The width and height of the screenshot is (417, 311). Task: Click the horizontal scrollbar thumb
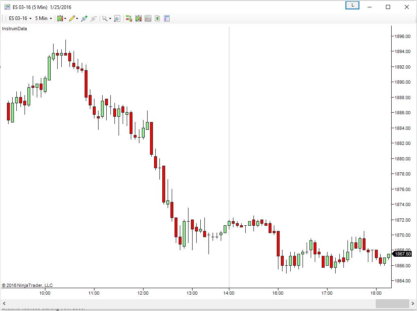point(392,303)
